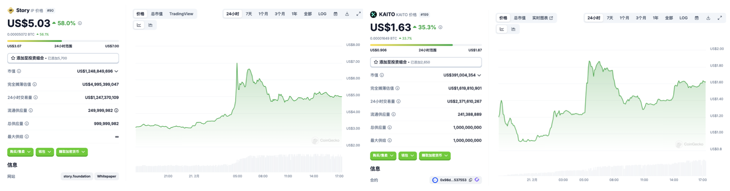Open Story 赚取加密货币 dropdown
Viewport: 730px width, 191px height.
(x=72, y=152)
